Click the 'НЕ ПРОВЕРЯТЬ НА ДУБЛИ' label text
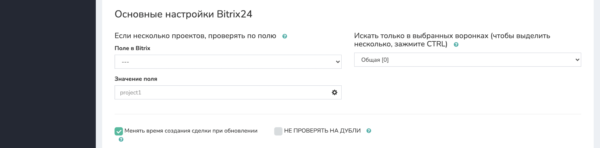 (322, 131)
